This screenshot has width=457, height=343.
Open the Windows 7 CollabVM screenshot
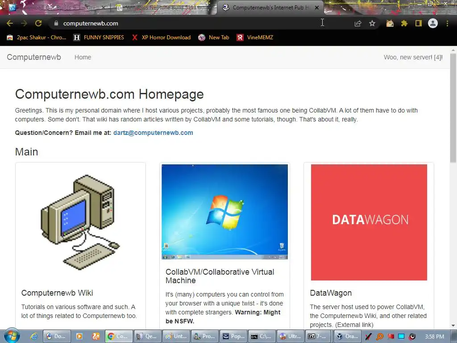[225, 212]
